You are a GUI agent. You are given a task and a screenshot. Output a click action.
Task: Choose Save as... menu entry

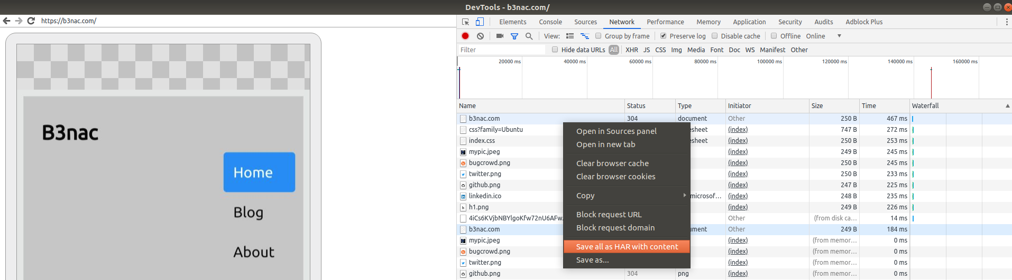tap(627, 260)
